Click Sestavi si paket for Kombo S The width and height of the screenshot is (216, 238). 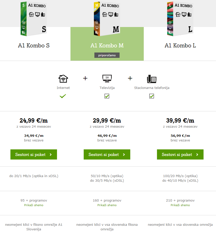tap(34, 154)
